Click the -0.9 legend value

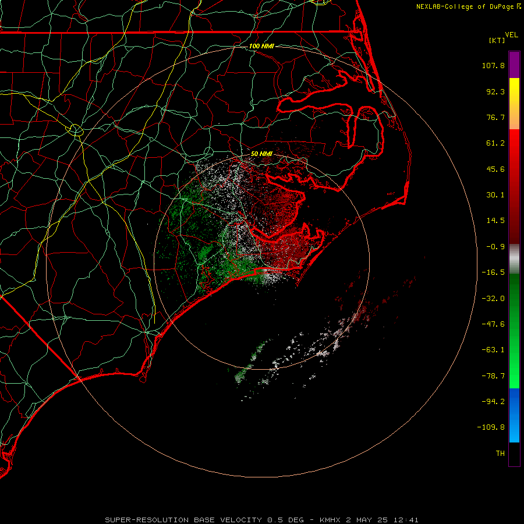(x=495, y=247)
